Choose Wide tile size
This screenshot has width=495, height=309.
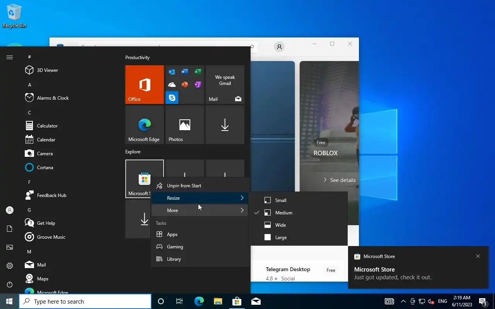pyautogui.click(x=298, y=225)
